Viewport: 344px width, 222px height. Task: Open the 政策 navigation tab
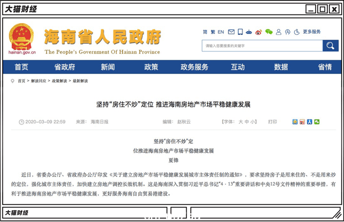click(x=151, y=67)
